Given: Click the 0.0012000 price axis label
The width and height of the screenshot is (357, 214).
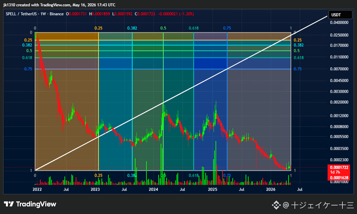Looking at the screenshot, I should 339,116.
